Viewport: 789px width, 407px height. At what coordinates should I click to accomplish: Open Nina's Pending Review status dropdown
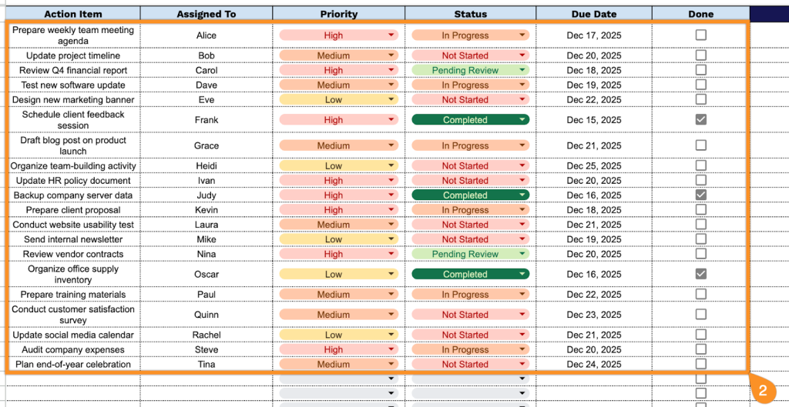(522, 254)
